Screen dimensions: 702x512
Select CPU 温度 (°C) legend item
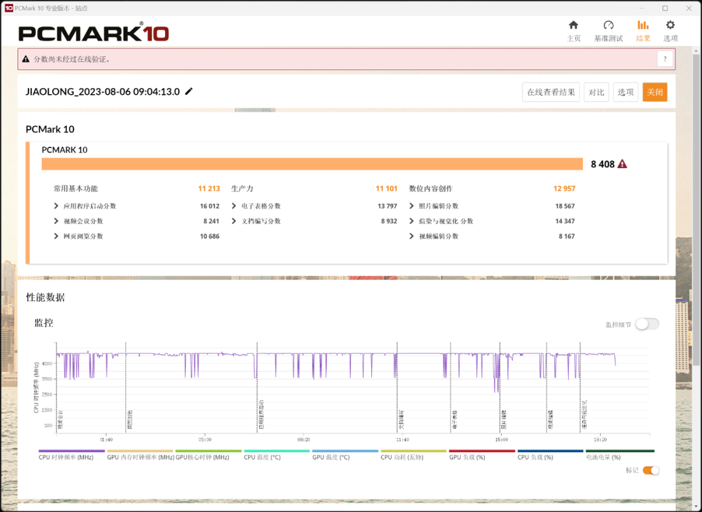pyautogui.click(x=277, y=455)
